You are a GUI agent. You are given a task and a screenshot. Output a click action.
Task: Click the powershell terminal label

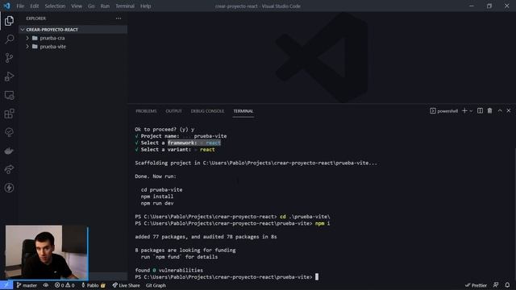444,111
